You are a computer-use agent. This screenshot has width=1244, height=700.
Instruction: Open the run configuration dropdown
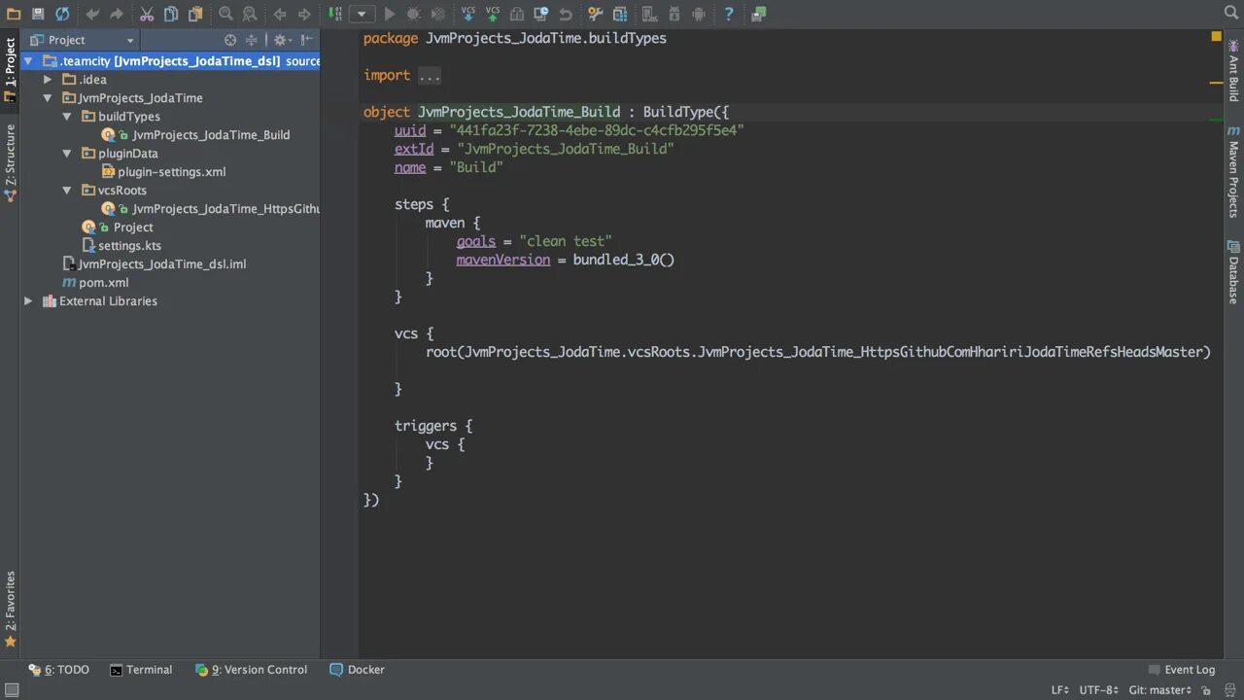(362, 14)
